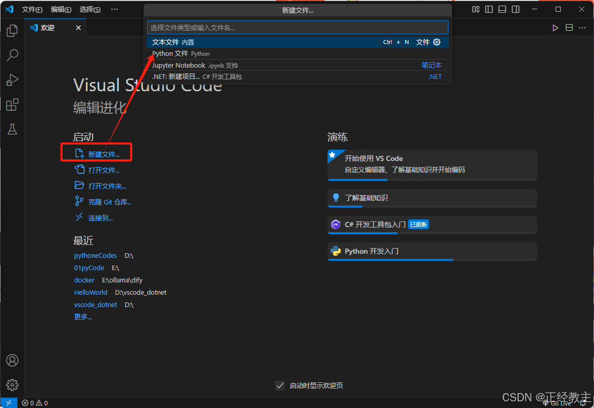Viewport: 594px width, 408px height.
Task: Click 更多... to show more recents
Action: [83, 317]
